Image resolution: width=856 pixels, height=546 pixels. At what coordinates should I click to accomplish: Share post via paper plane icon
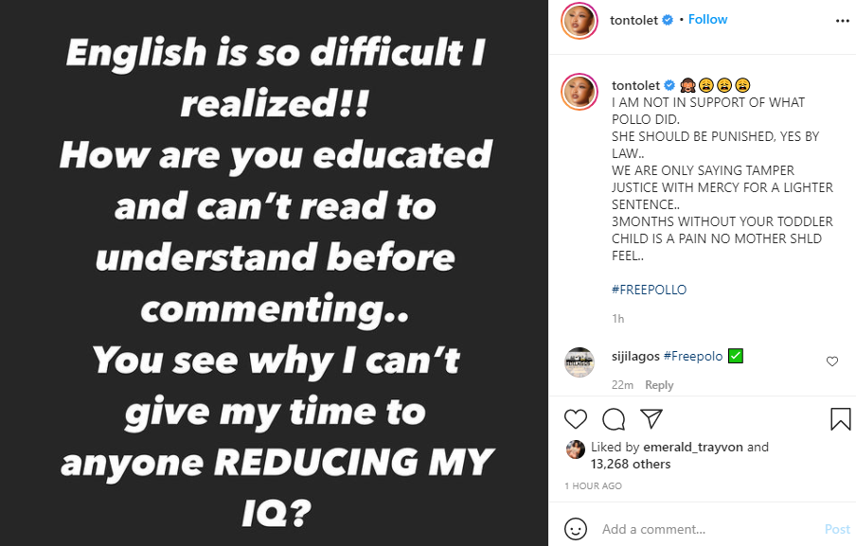pos(651,419)
